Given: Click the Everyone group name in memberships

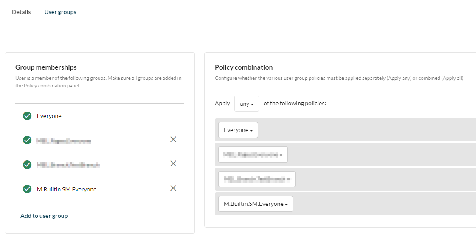Looking at the screenshot, I should (x=49, y=116).
